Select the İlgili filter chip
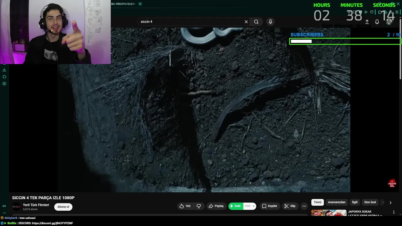Screen dimensions: 402x226 coord(355,202)
